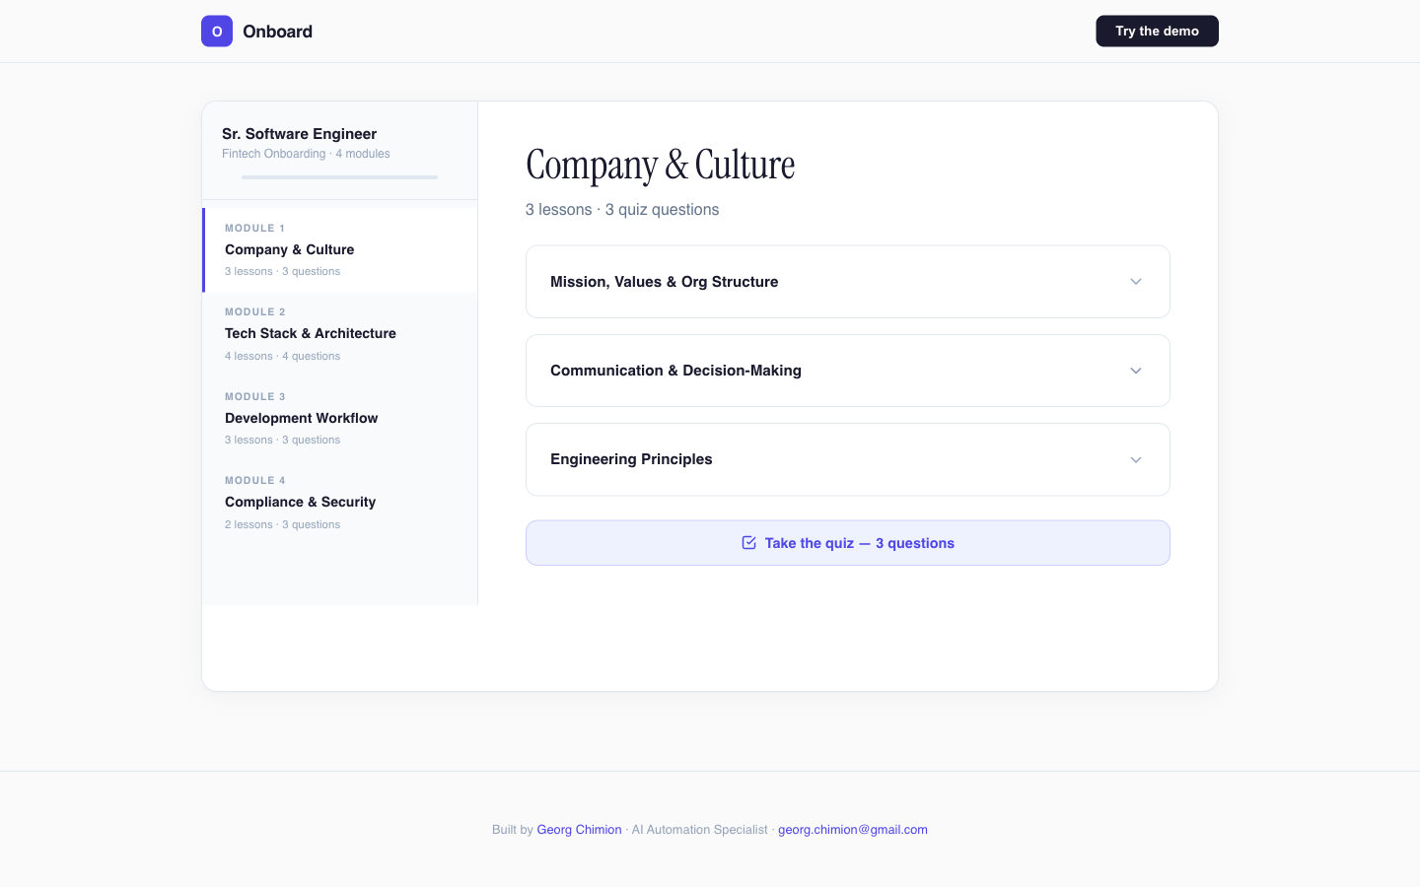Click '4 lessons · 4 questions' under Tech Stack
This screenshot has width=1420, height=887.
click(282, 356)
